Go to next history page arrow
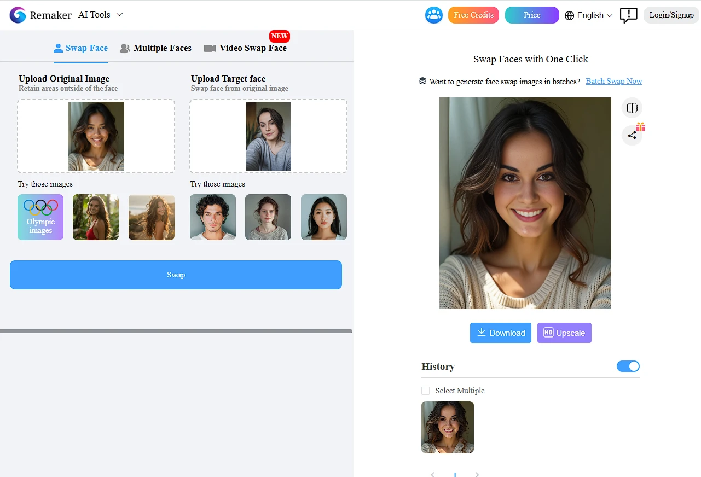Viewport: 701px width, 477px height. [477, 474]
